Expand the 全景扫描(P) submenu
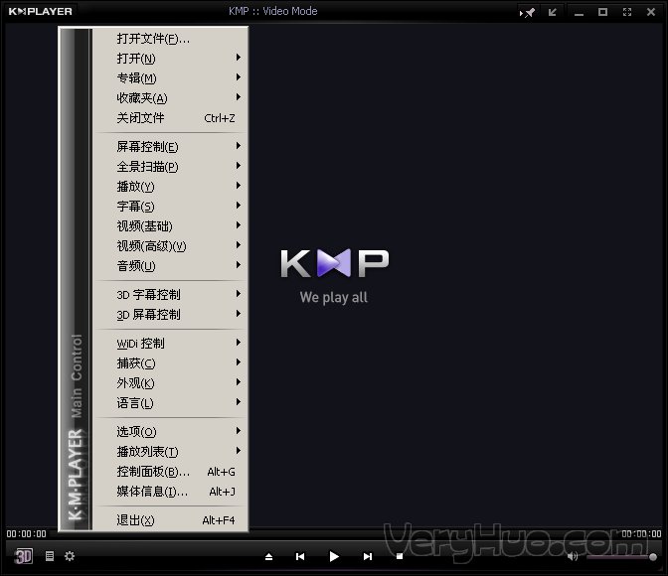668x576 pixels. (x=170, y=167)
